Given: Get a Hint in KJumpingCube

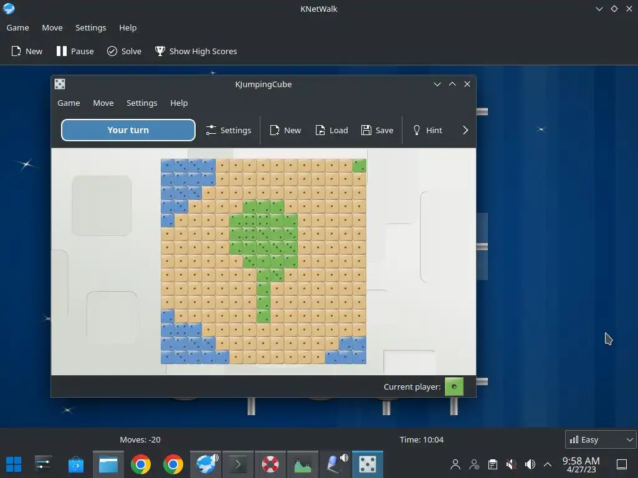Looking at the screenshot, I should point(427,130).
